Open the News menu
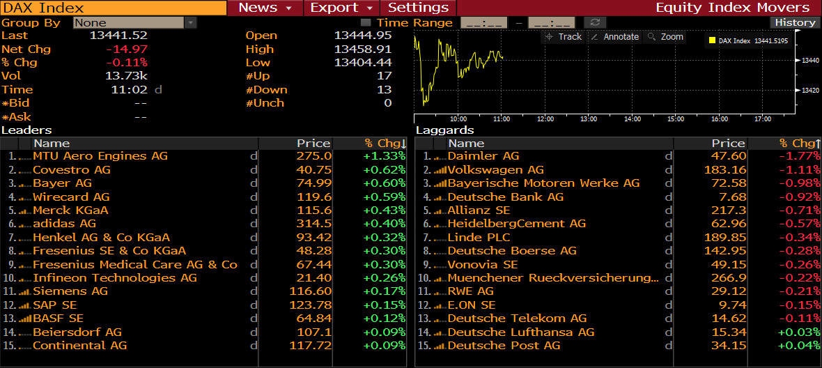The height and width of the screenshot is (368, 822). pos(265,8)
